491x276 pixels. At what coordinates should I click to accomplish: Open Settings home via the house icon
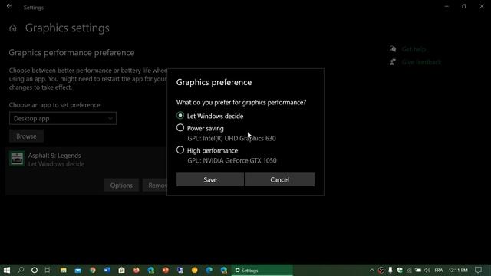click(x=13, y=28)
